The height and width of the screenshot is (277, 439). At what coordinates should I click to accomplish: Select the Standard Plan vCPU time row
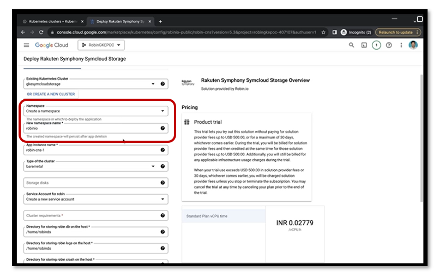(x=224, y=216)
